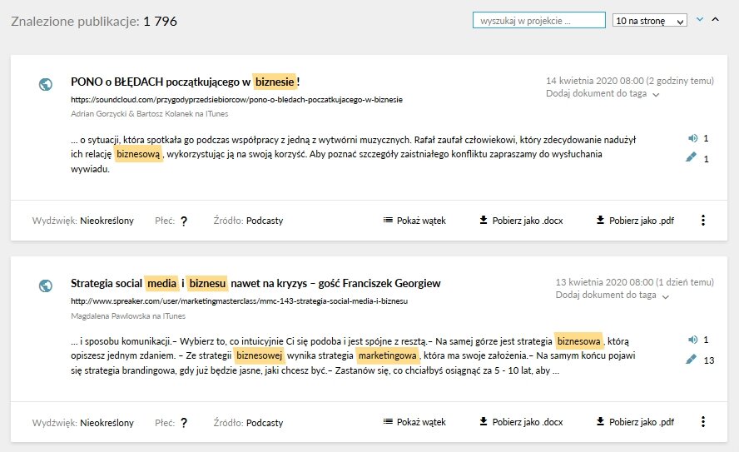The width and height of the screenshot is (739, 452).
Task: Click the 'wyszukaj w projekcie' search field
Action: (538, 20)
